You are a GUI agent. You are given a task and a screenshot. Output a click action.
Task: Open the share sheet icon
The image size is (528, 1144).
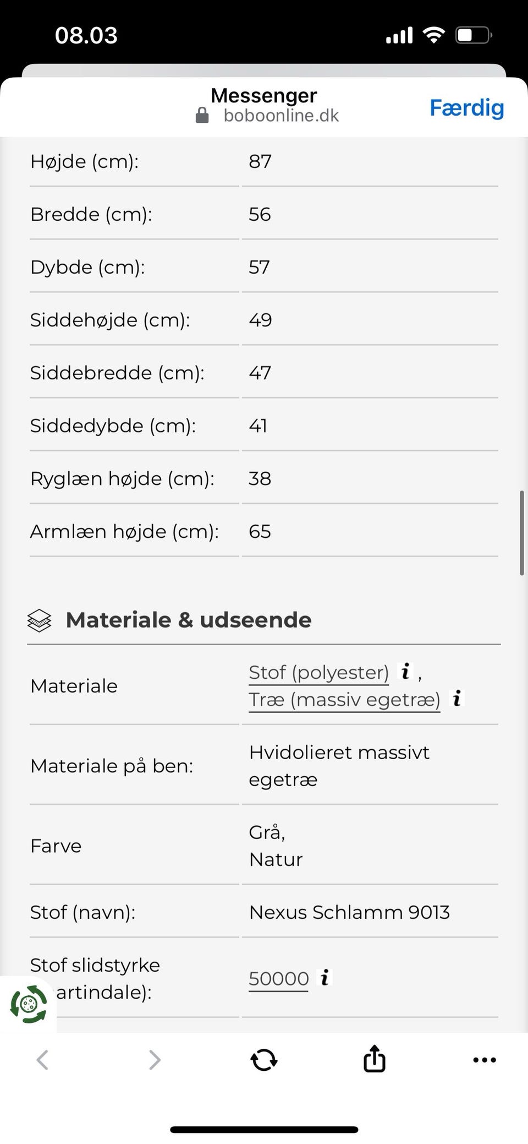pos(374,1058)
